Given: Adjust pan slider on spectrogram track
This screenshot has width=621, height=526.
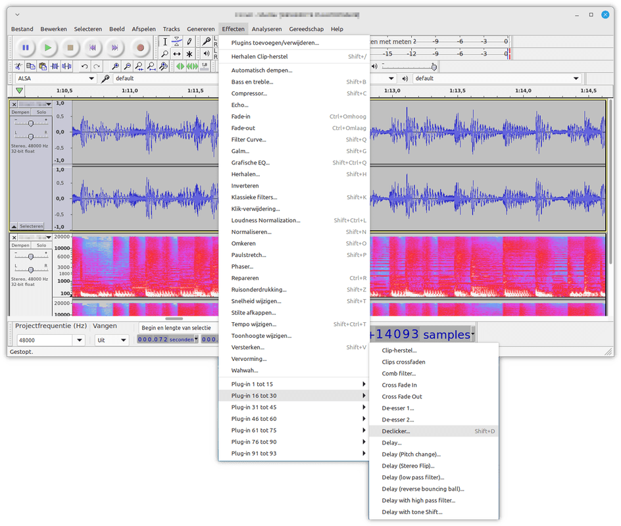Looking at the screenshot, I should point(31,270).
